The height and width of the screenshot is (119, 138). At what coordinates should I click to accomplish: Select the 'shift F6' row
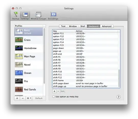[85, 60]
